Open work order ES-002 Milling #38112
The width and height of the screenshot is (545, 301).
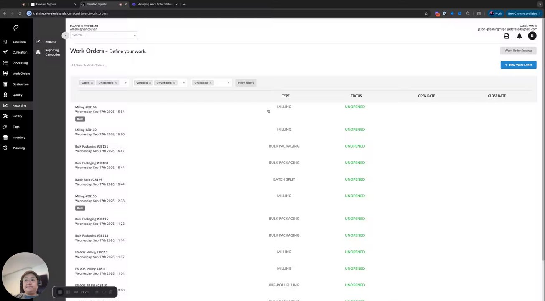[91, 252]
